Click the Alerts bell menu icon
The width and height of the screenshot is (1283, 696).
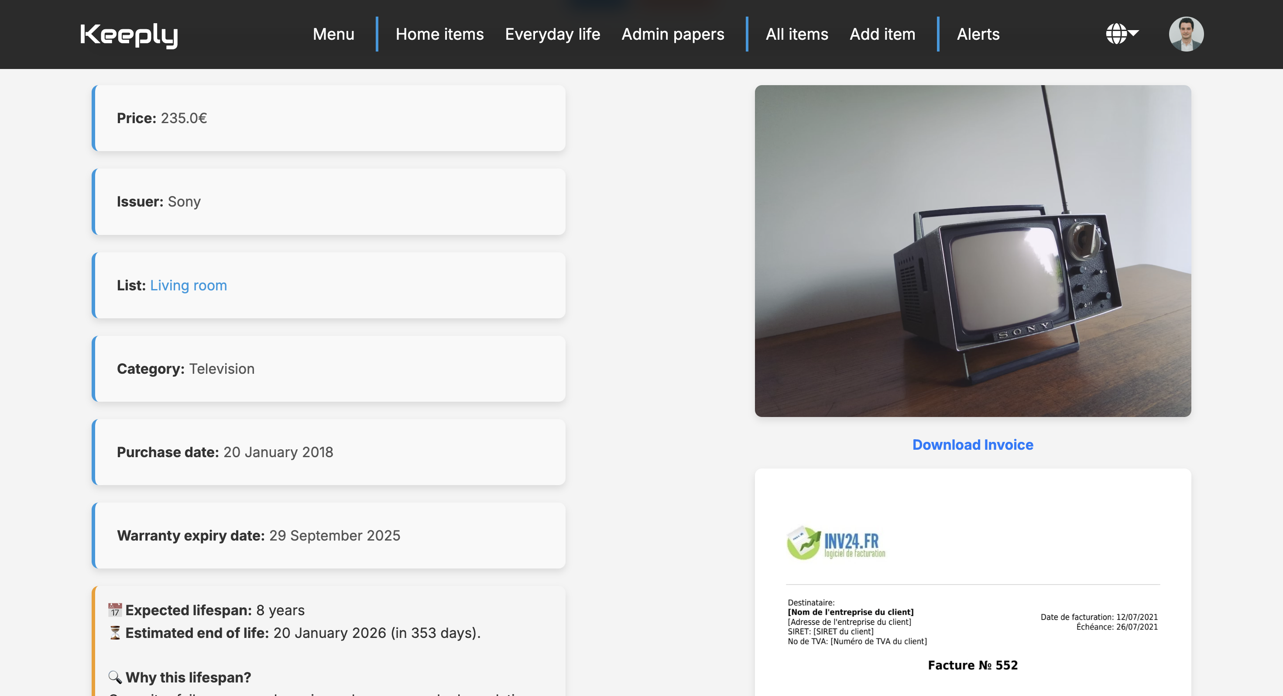tap(978, 34)
